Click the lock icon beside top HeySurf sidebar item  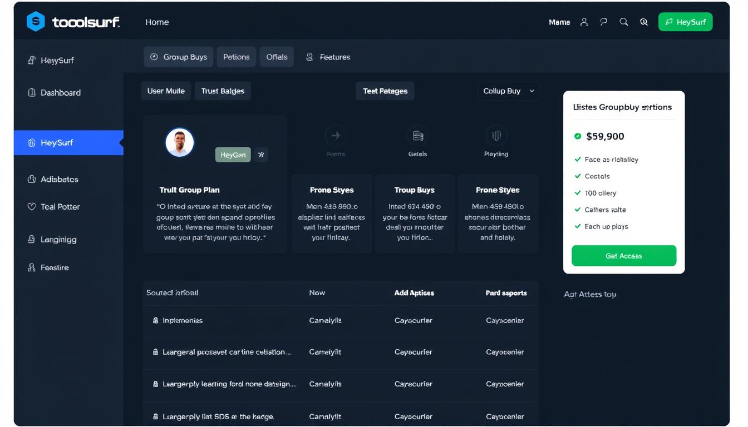click(32, 60)
